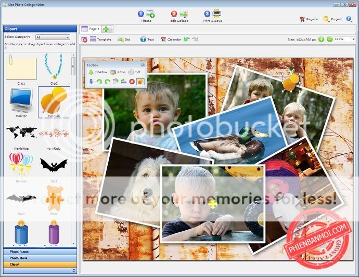Open the Photo Mask panel
Screen dimensions: 359x277
[40, 258]
